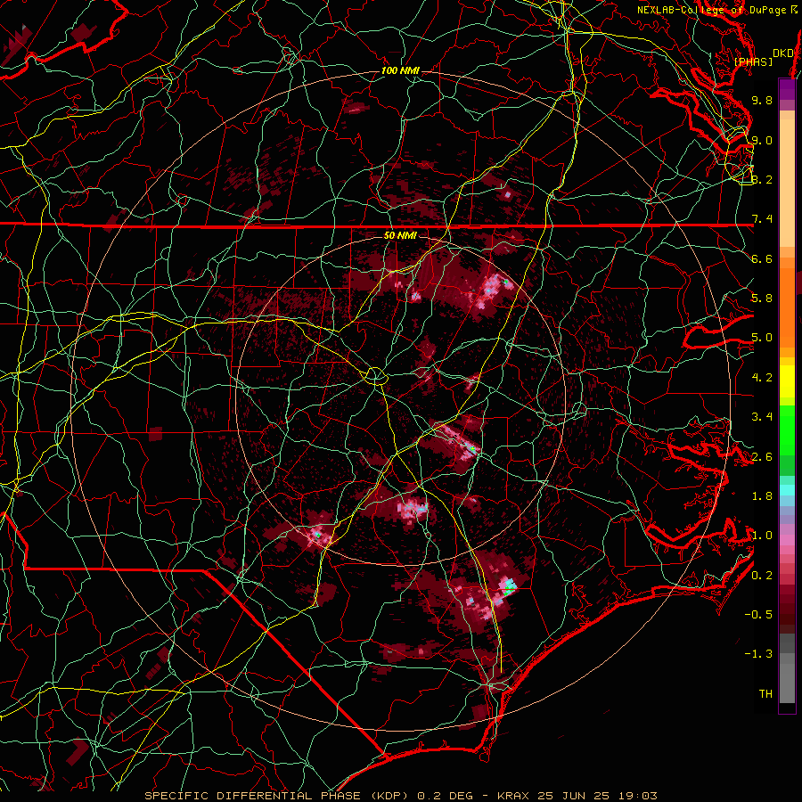Click the 9.0 scale value
802x802 pixels.
coord(762,140)
